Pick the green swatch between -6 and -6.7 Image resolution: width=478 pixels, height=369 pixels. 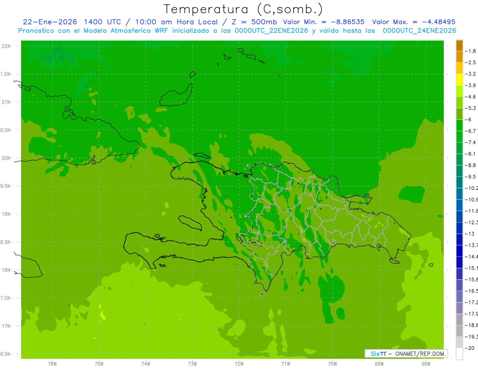coord(459,125)
